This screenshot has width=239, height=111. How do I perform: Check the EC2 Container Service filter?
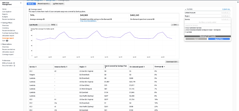(185, 28)
